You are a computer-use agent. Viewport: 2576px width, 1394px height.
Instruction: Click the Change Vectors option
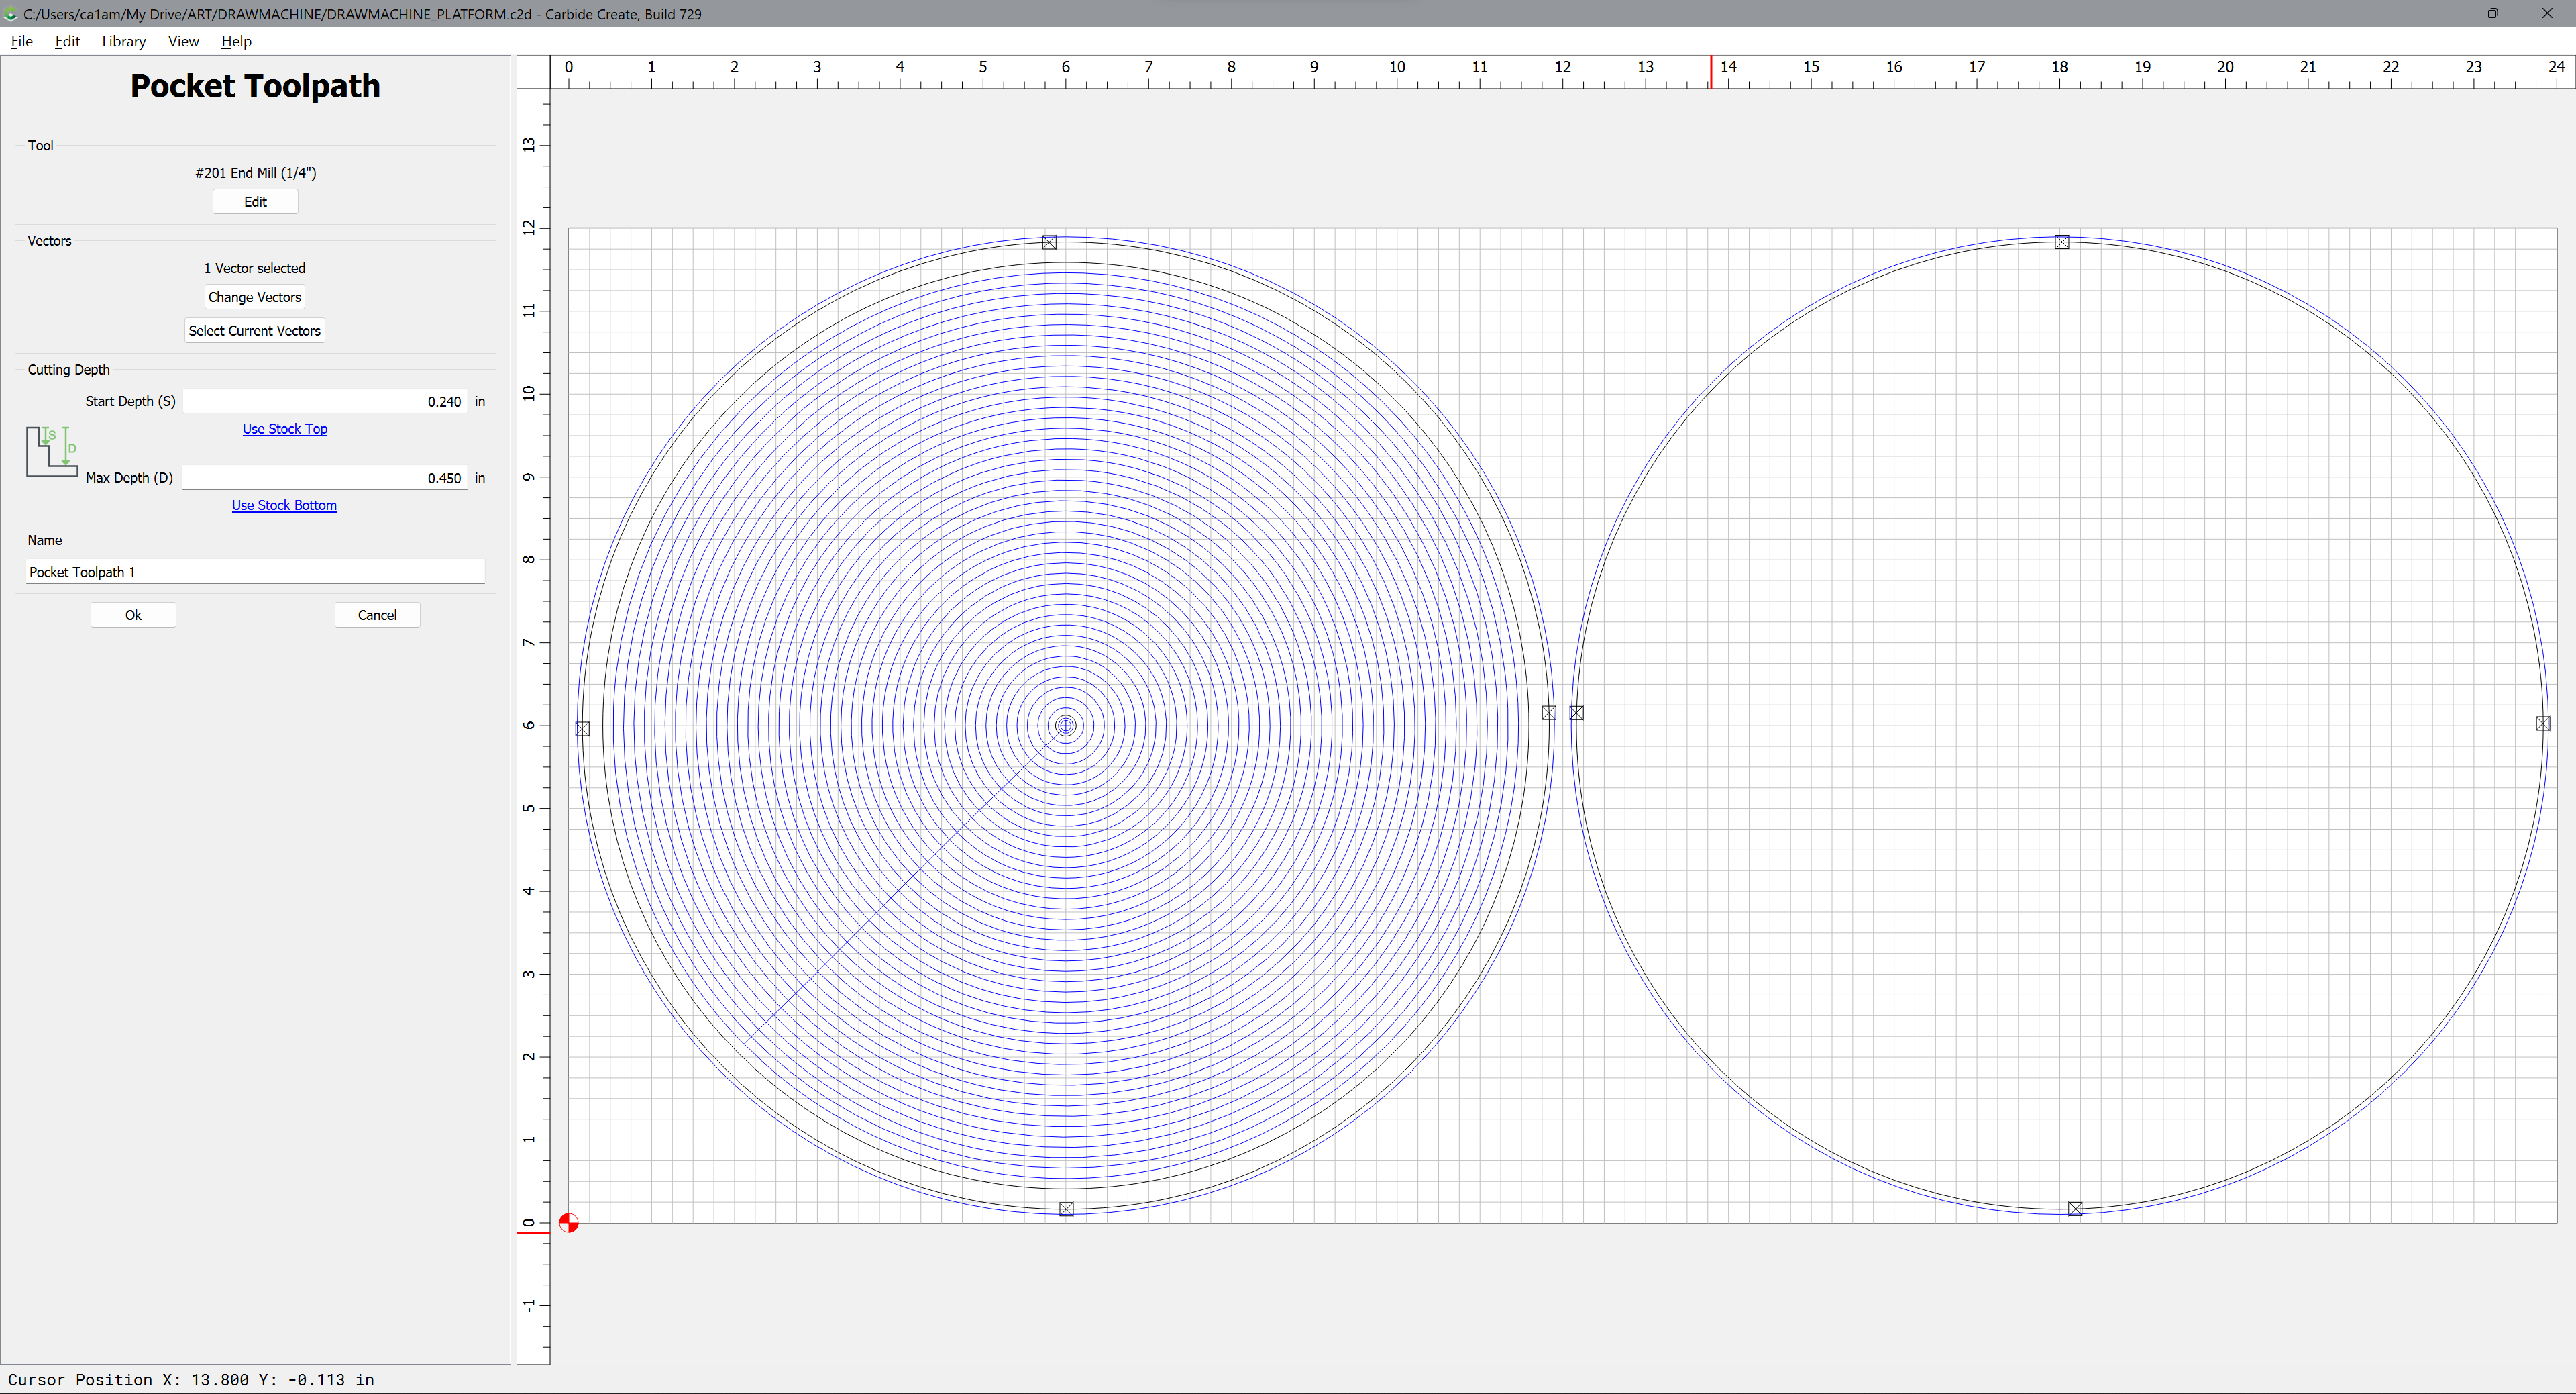[254, 297]
